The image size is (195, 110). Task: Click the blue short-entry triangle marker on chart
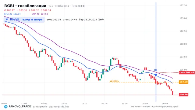coord(156,75)
